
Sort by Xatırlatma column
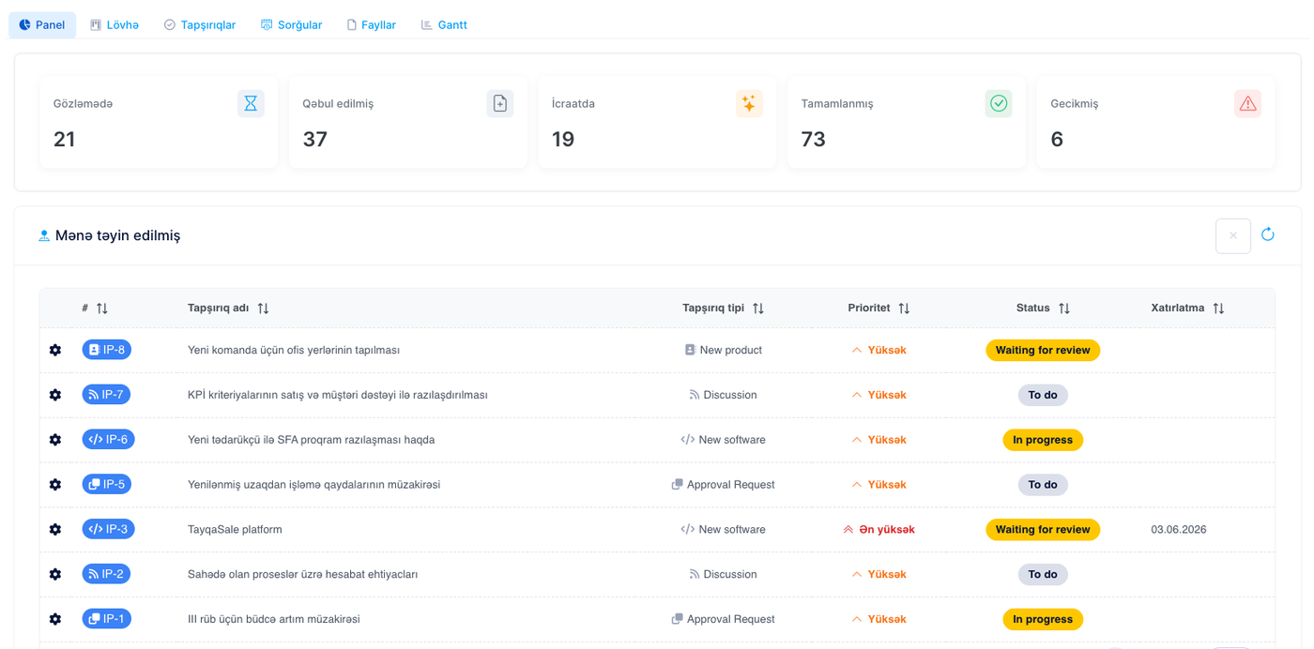1218,308
